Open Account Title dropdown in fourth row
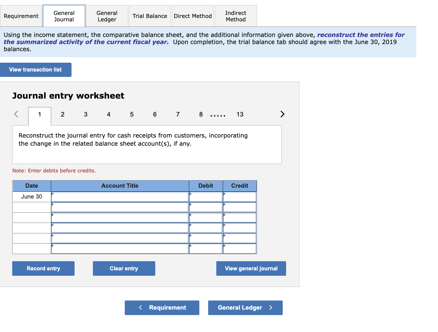The width and height of the screenshot is (438, 332). pyautogui.click(x=120, y=228)
